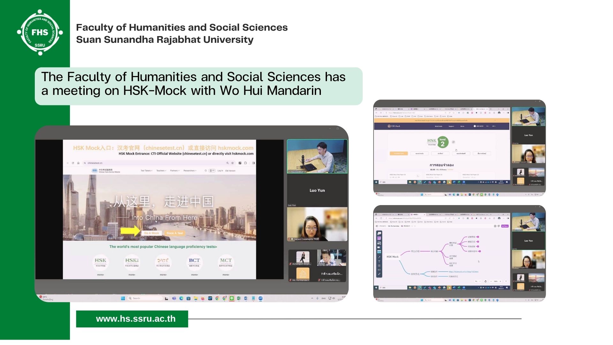Click search magnifier icon on Chinese Tests website header
This screenshot has width=613, height=345.
206,171
